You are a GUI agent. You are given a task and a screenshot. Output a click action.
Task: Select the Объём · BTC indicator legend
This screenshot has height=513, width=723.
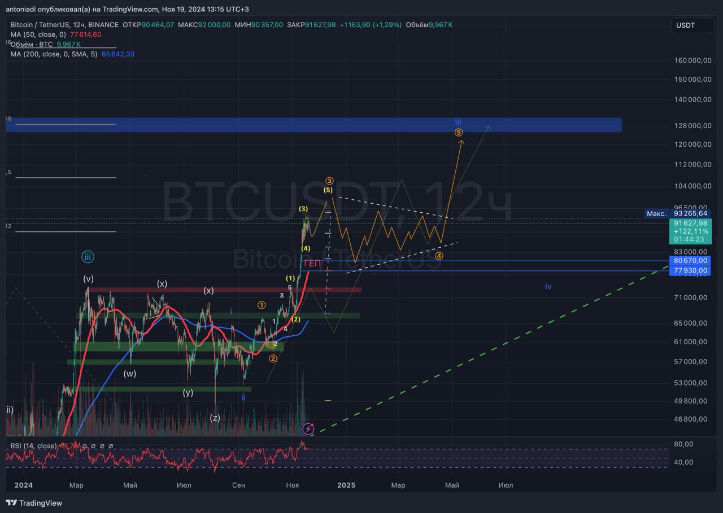(x=32, y=44)
